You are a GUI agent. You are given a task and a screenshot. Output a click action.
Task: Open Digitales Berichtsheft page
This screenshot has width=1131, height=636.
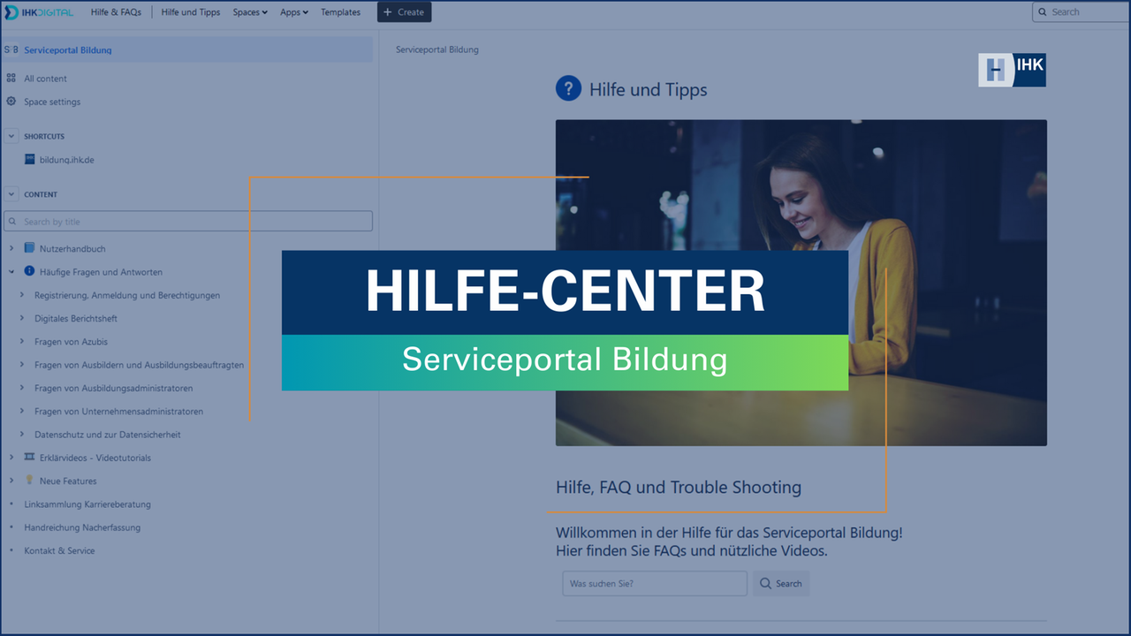click(x=76, y=318)
